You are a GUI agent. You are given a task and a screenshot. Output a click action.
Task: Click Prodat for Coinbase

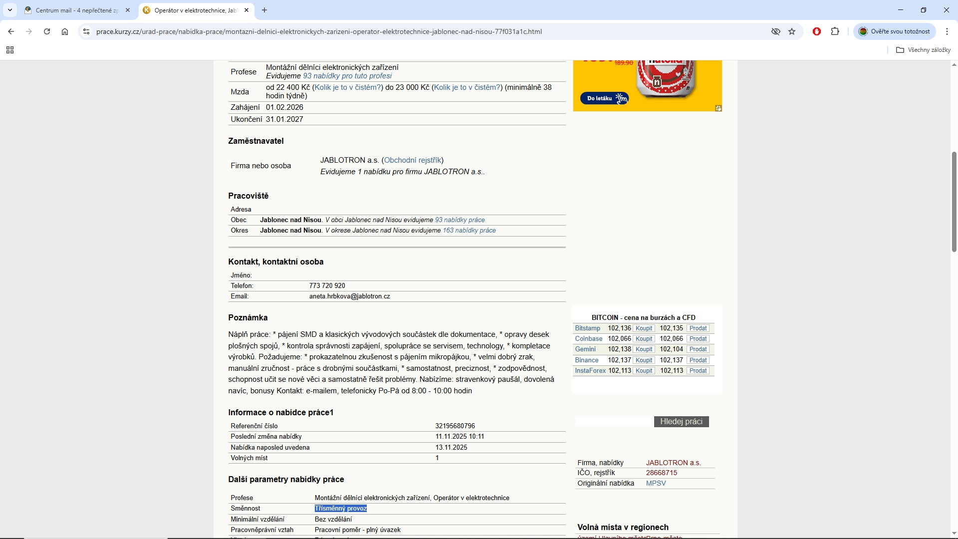pyautogui.click(x=698, y=339)
